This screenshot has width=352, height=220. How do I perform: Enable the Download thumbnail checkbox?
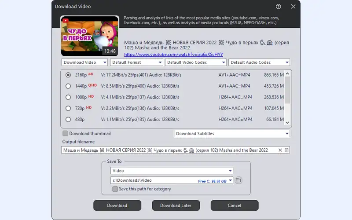click(x=65, y=133)
